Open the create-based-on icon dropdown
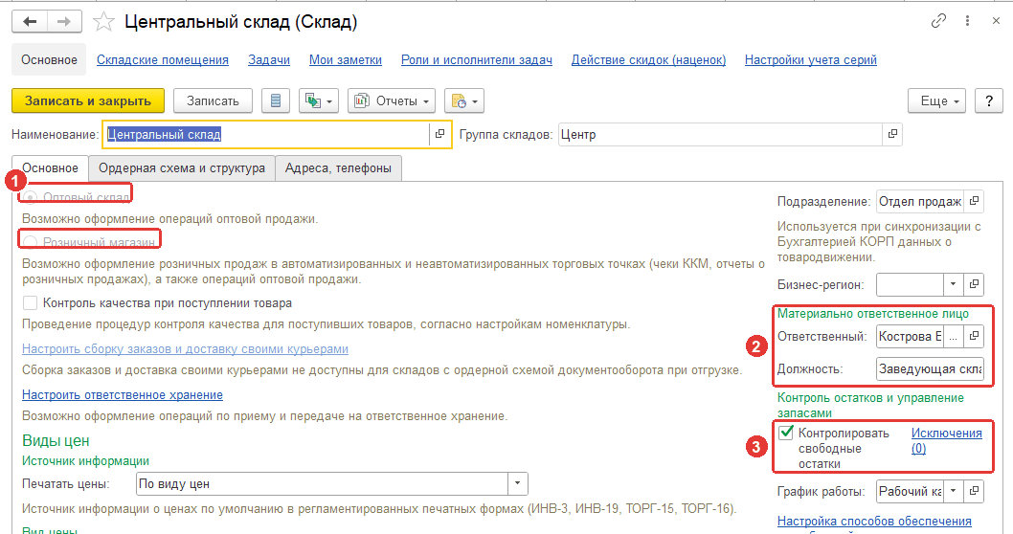 point(319,100)
